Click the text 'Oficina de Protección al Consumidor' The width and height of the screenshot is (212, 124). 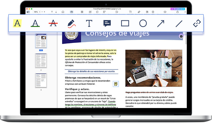[x=82, y=62]
